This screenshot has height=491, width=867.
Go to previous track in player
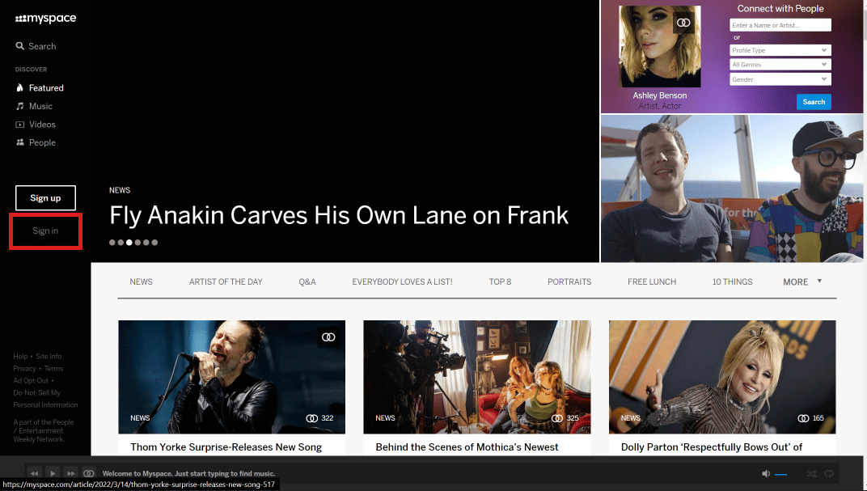tap(34, 473)
